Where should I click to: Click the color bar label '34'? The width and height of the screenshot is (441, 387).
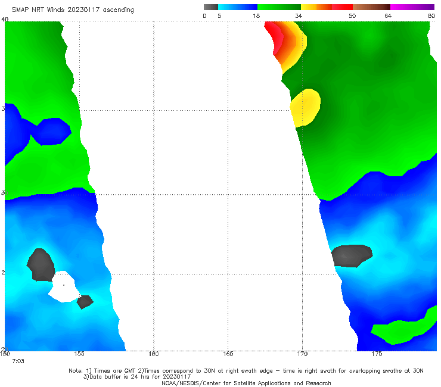[x=299, y=15]
